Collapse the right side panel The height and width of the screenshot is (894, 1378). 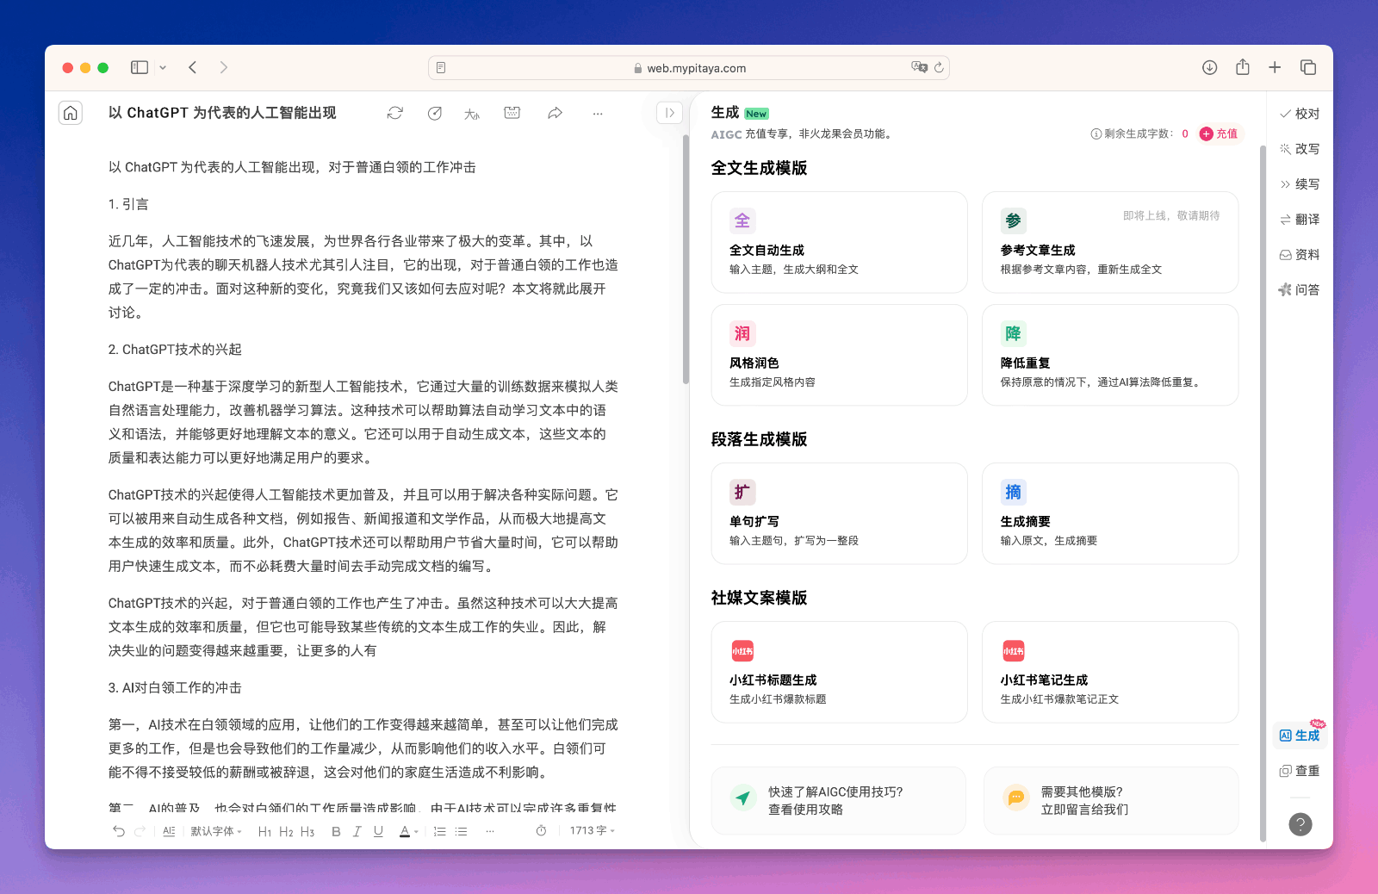[x=669, y=113]
